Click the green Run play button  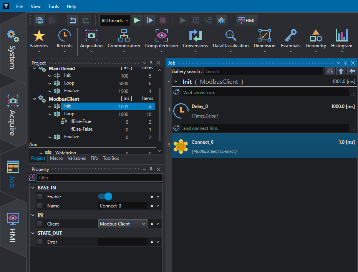[137, 21]
